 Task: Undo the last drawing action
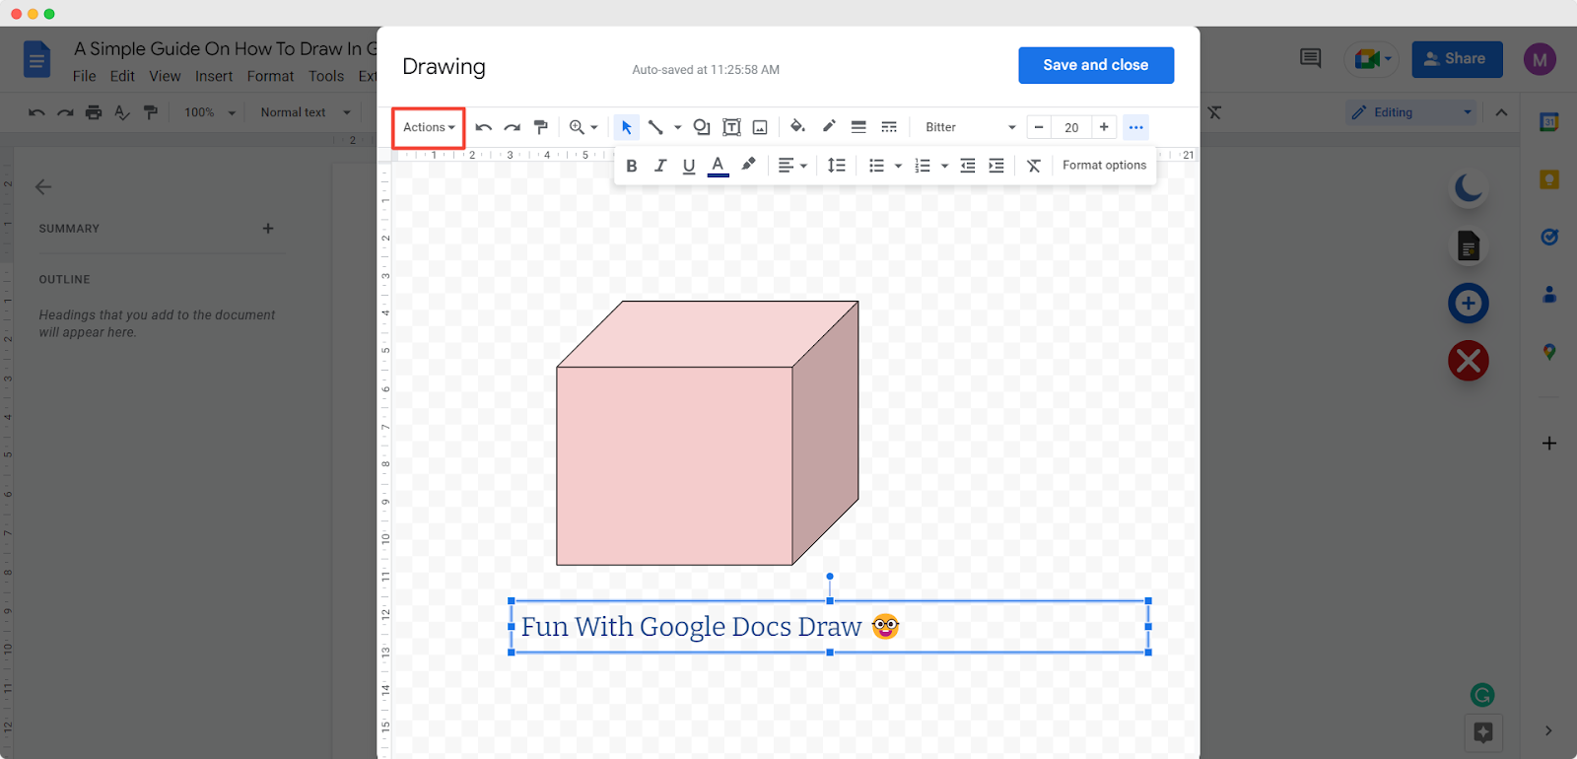[x=483, y=127]
